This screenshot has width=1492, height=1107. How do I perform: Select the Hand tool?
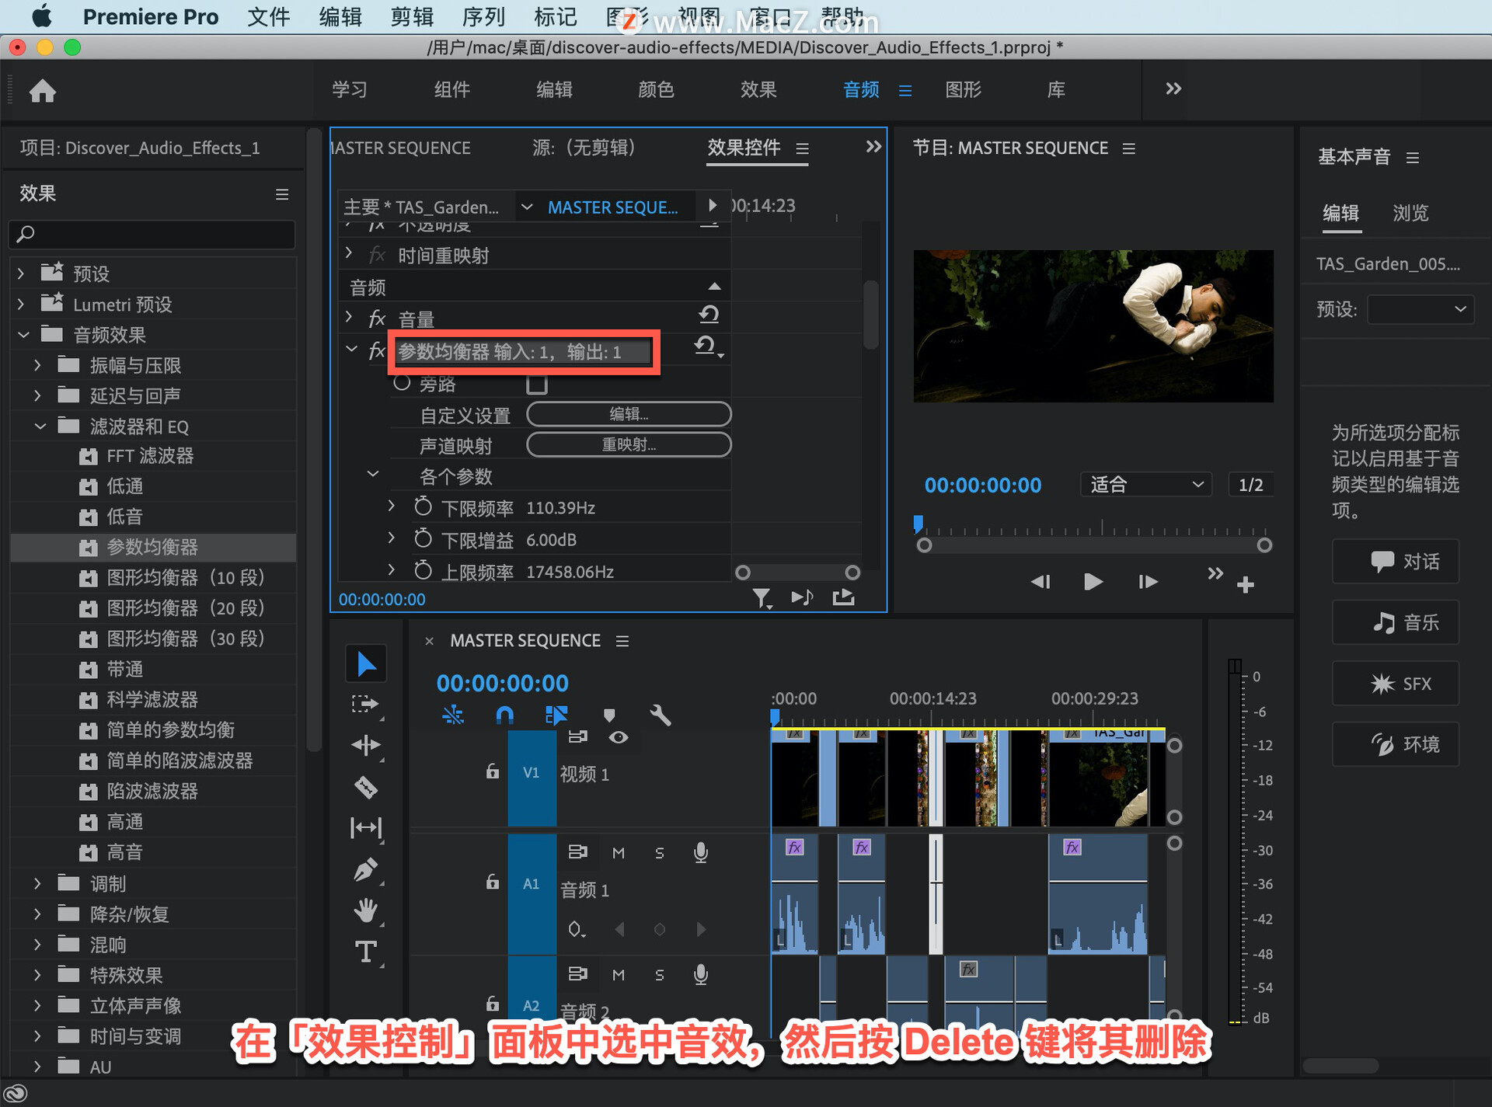click(x=365, y=910)
